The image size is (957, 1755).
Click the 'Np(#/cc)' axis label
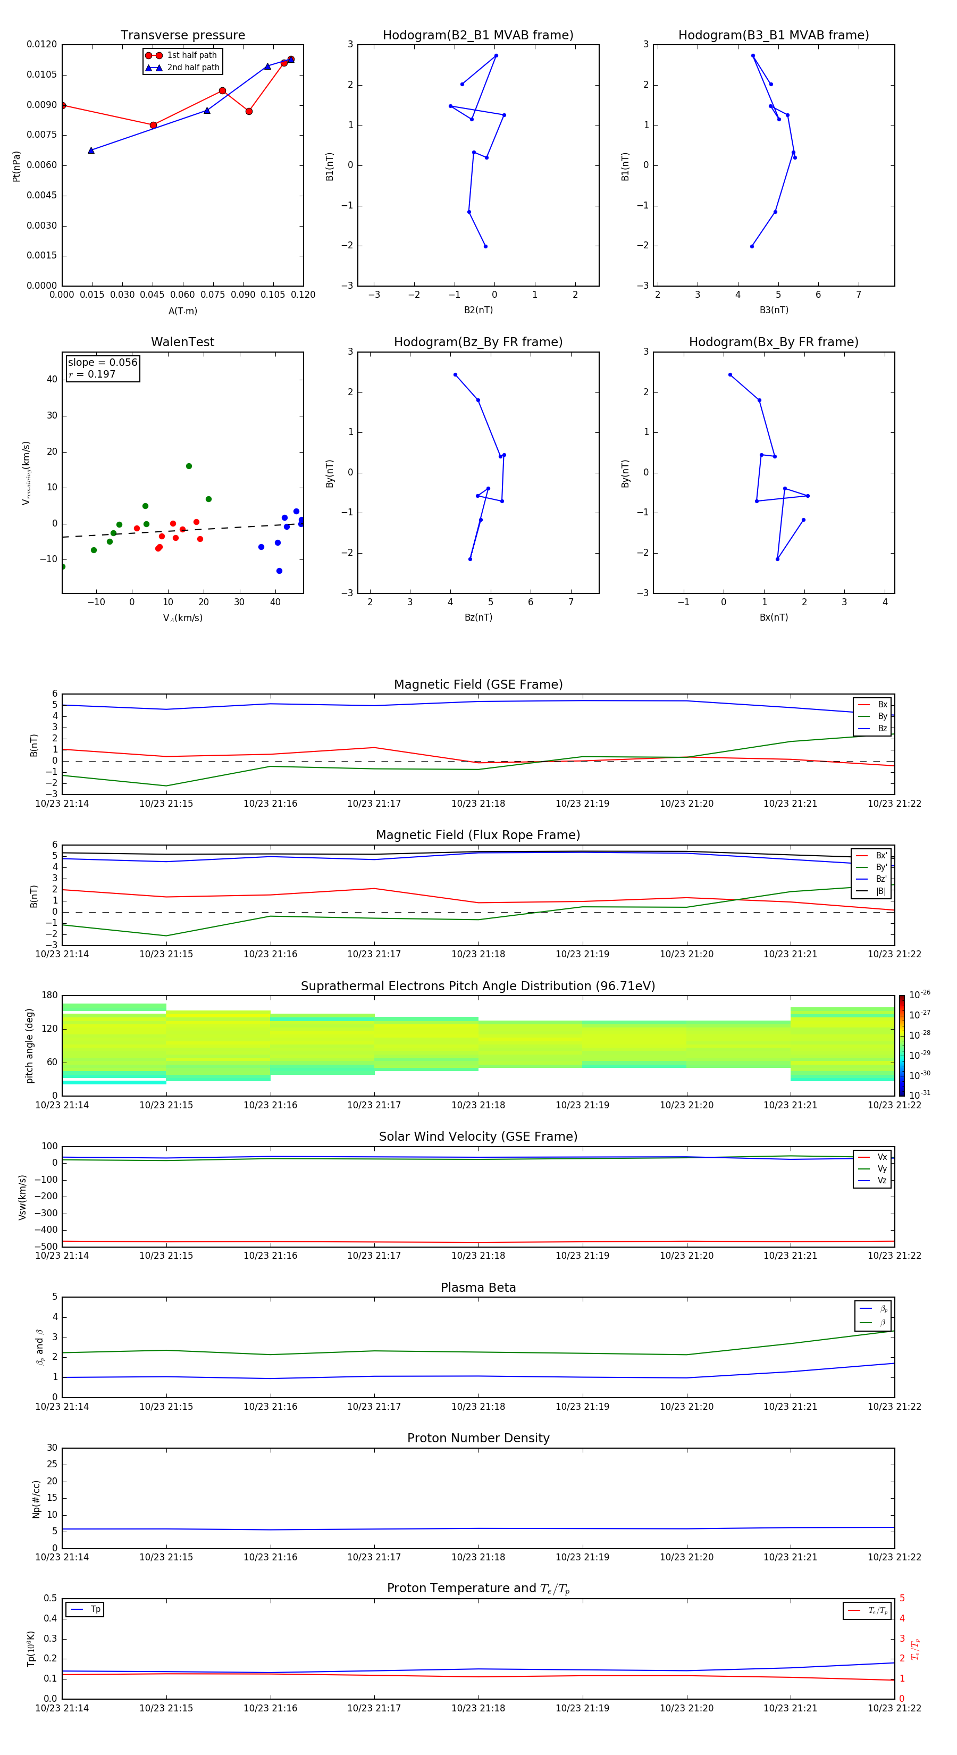click(36, 1499)
